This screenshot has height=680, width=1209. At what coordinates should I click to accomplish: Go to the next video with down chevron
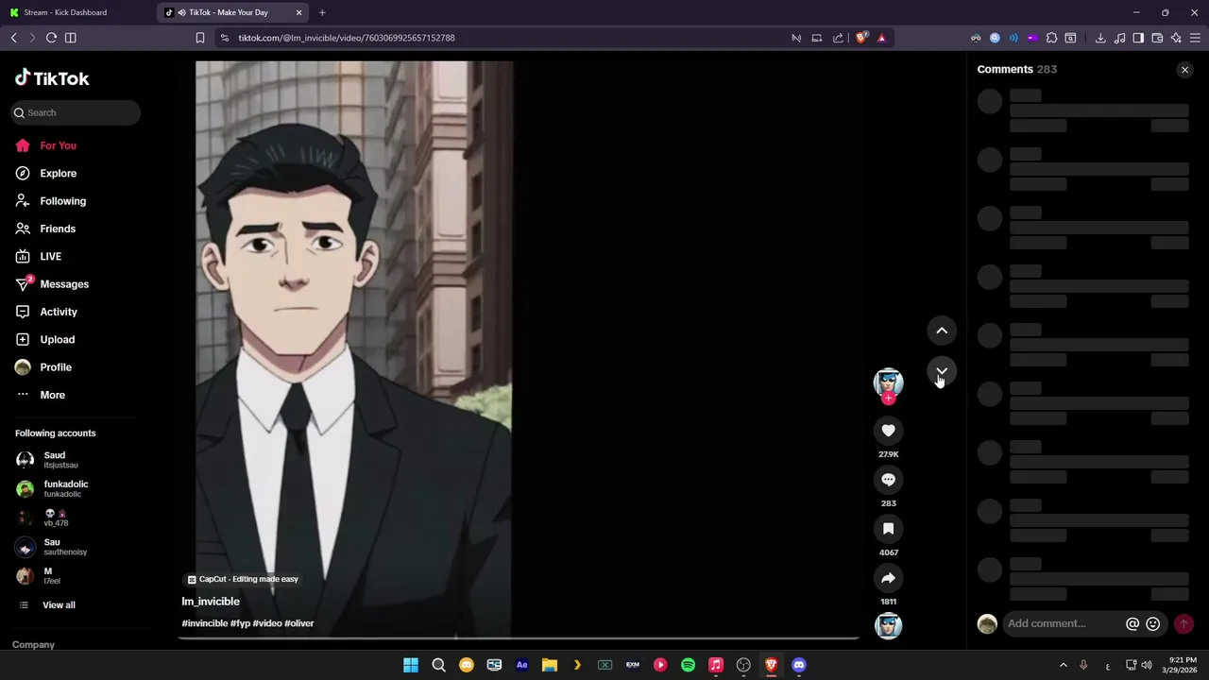coord(942,371)
